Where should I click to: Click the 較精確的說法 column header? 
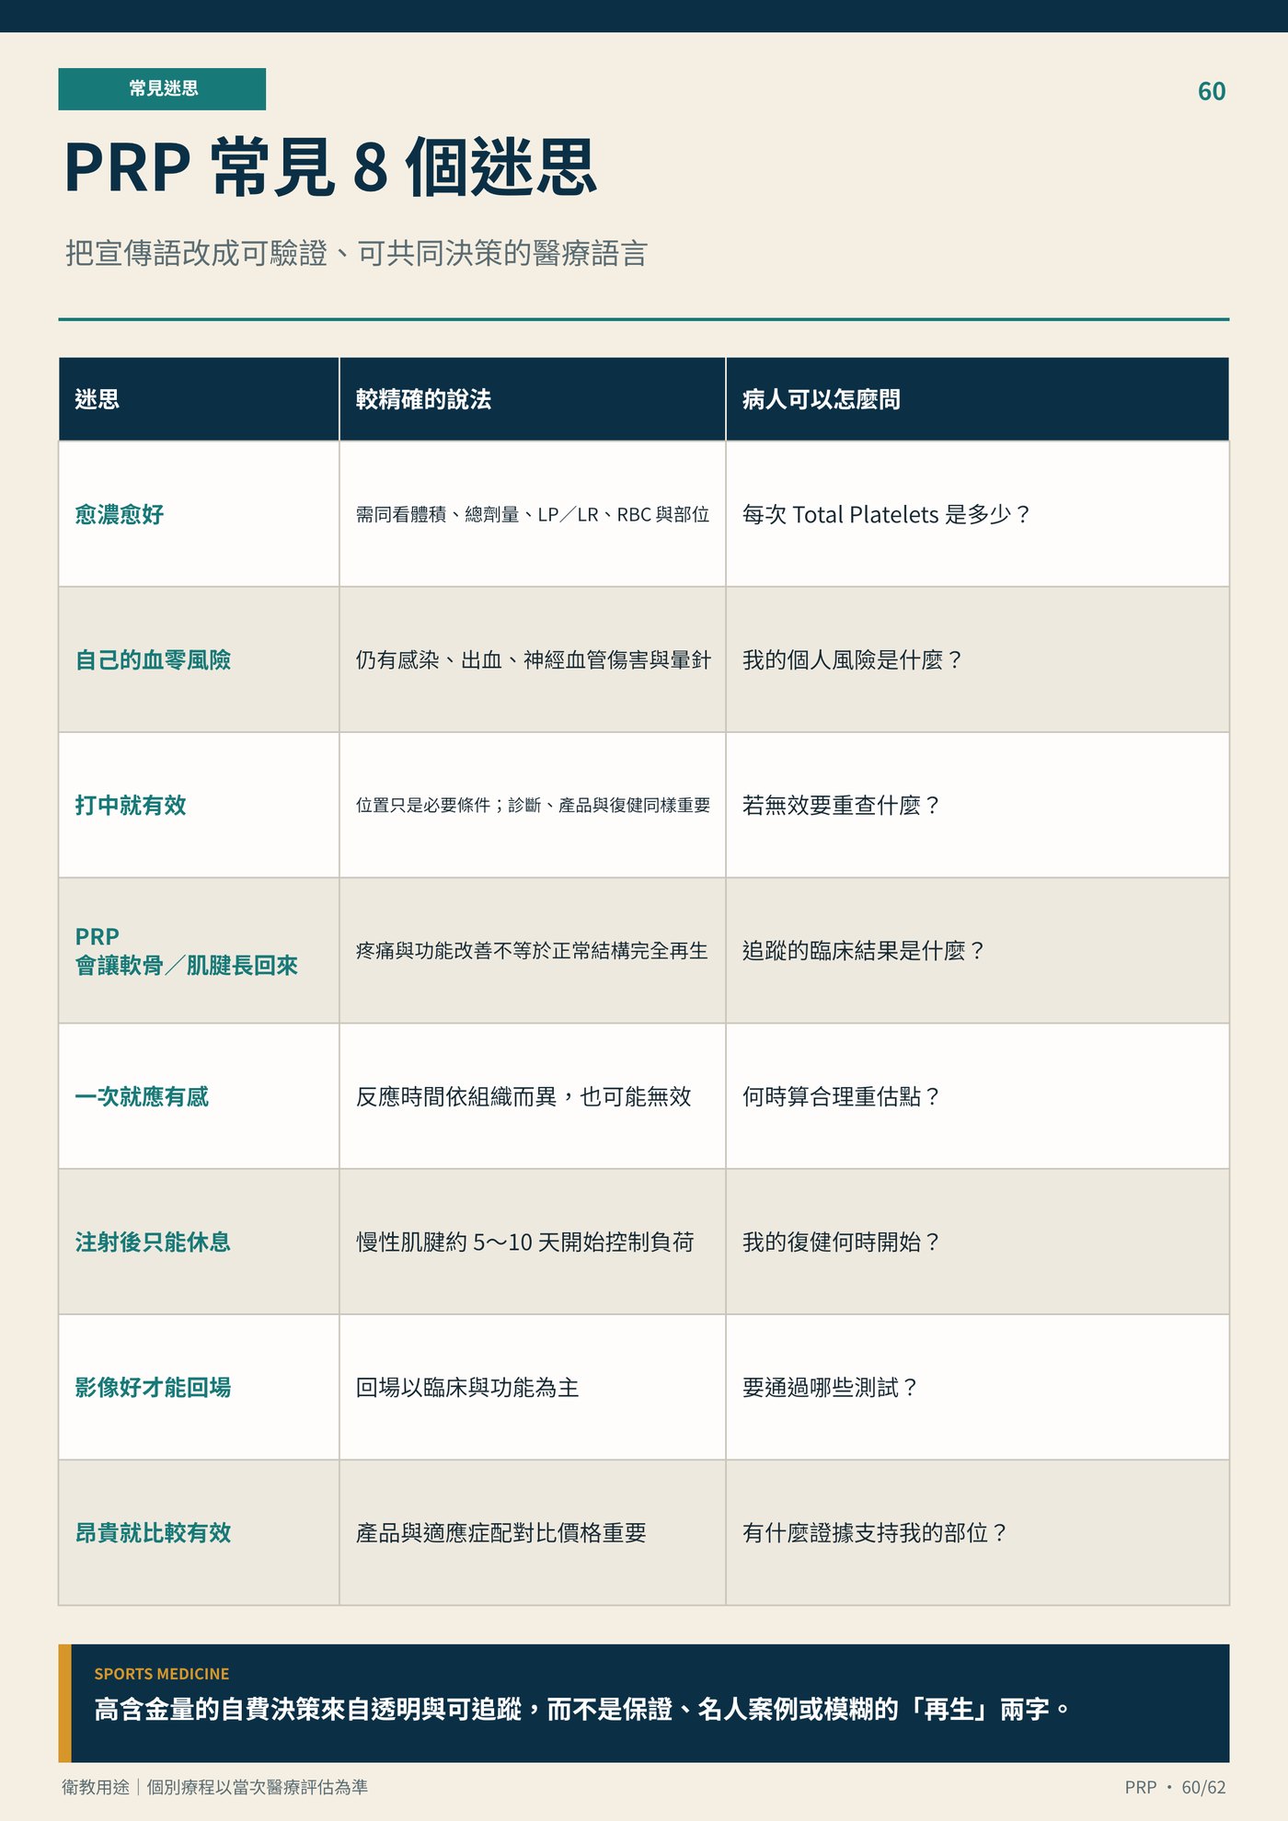tap(533, 399)
